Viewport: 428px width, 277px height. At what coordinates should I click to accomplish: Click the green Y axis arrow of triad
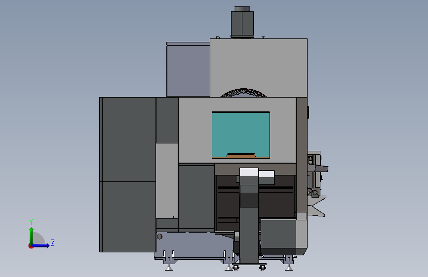(x=32, y=236)
